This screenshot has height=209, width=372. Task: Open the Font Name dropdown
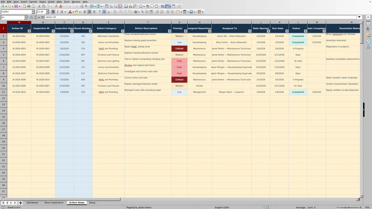click(33, 12)
